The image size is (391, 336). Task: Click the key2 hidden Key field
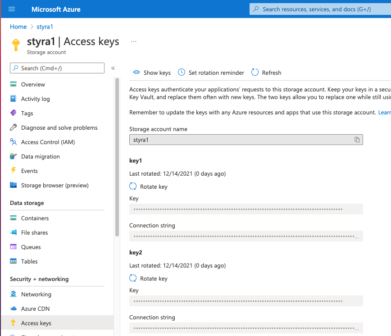point(246,301)
